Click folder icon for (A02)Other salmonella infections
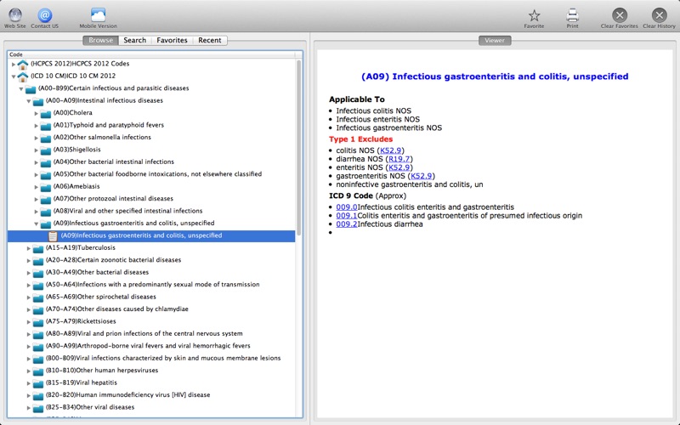Viewport: 680px width, 425px height. point(46,138)
